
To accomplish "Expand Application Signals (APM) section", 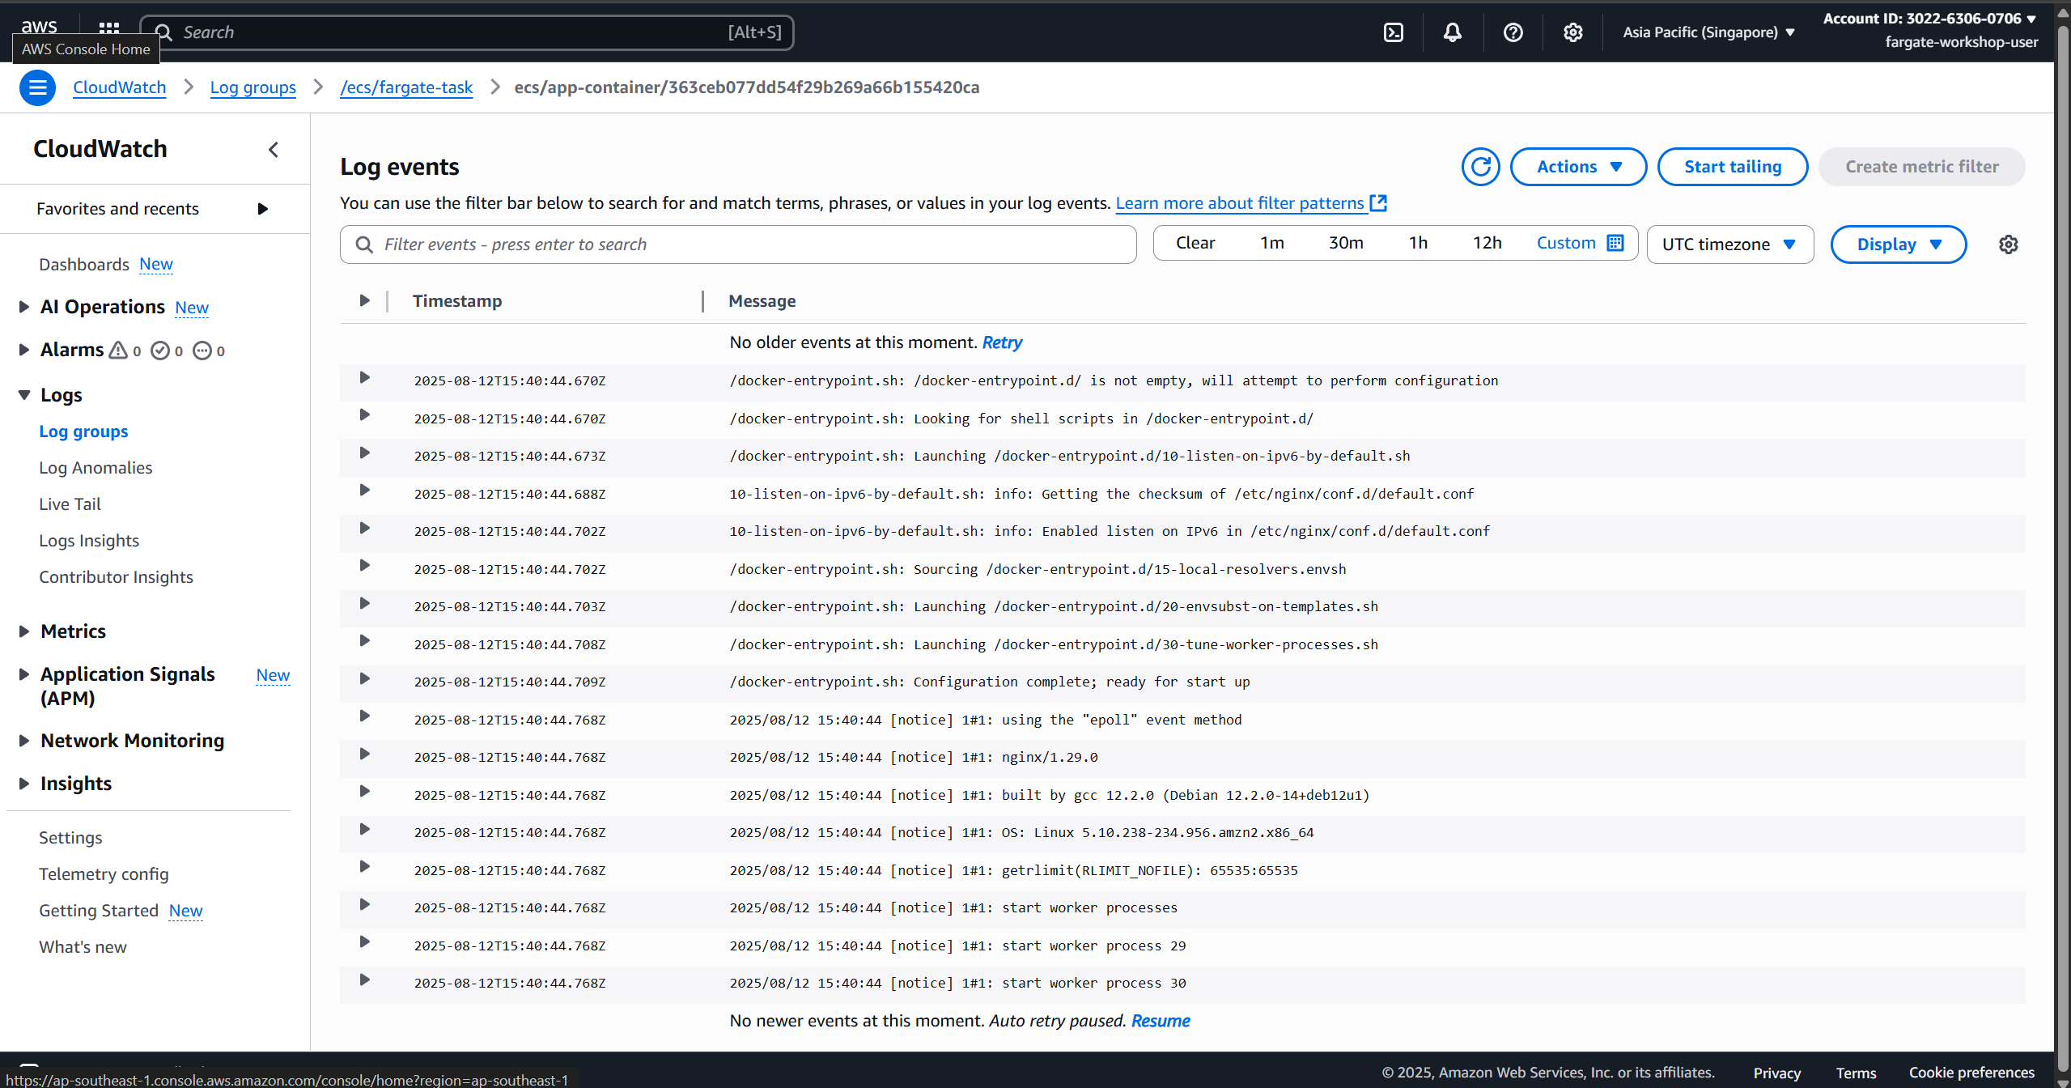I will [x=23, y=674].
